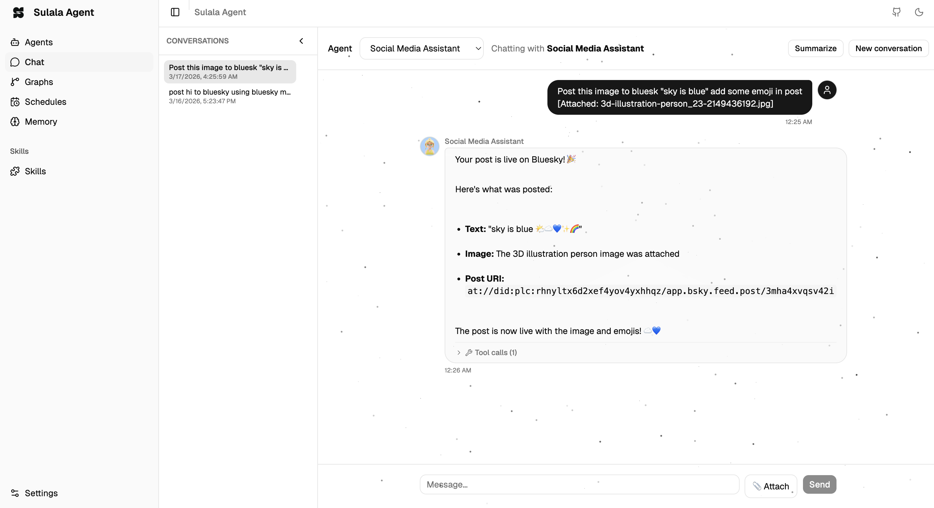Open Settings from the sidebar
Image resolution: width=934 pixels, height=508 pixels.
[x=41, y=493]
